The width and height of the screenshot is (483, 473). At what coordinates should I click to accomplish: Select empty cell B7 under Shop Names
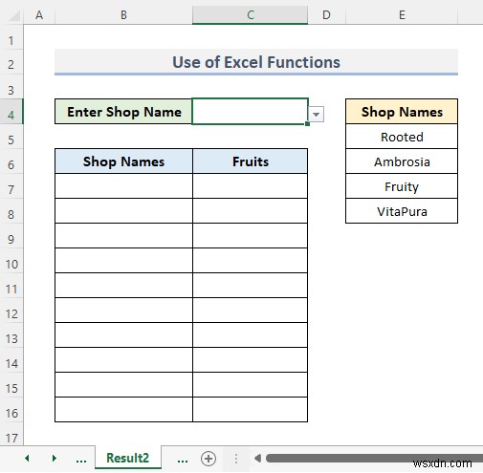pyautogui.click(x=123, y=186)
